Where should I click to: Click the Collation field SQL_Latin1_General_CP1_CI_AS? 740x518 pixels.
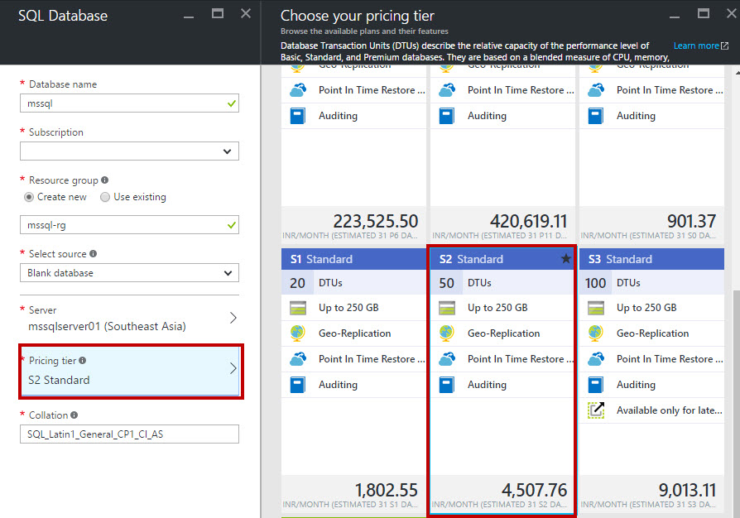click(129, 434)
